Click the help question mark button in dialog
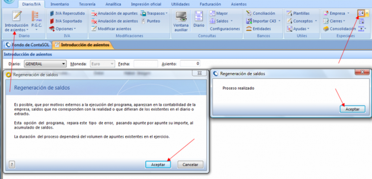Viewport: 372px width, 179px height. [12, 165]
